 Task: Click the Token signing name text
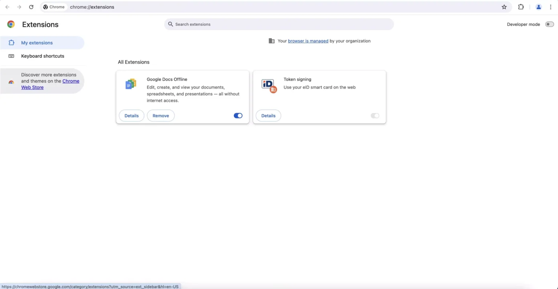[297, 79]
